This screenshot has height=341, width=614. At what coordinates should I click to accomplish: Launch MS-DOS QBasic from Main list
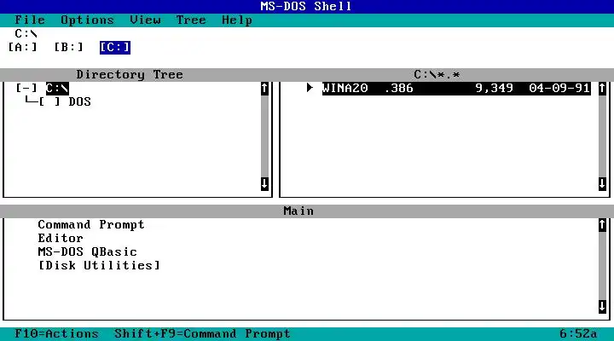(87, 251)
